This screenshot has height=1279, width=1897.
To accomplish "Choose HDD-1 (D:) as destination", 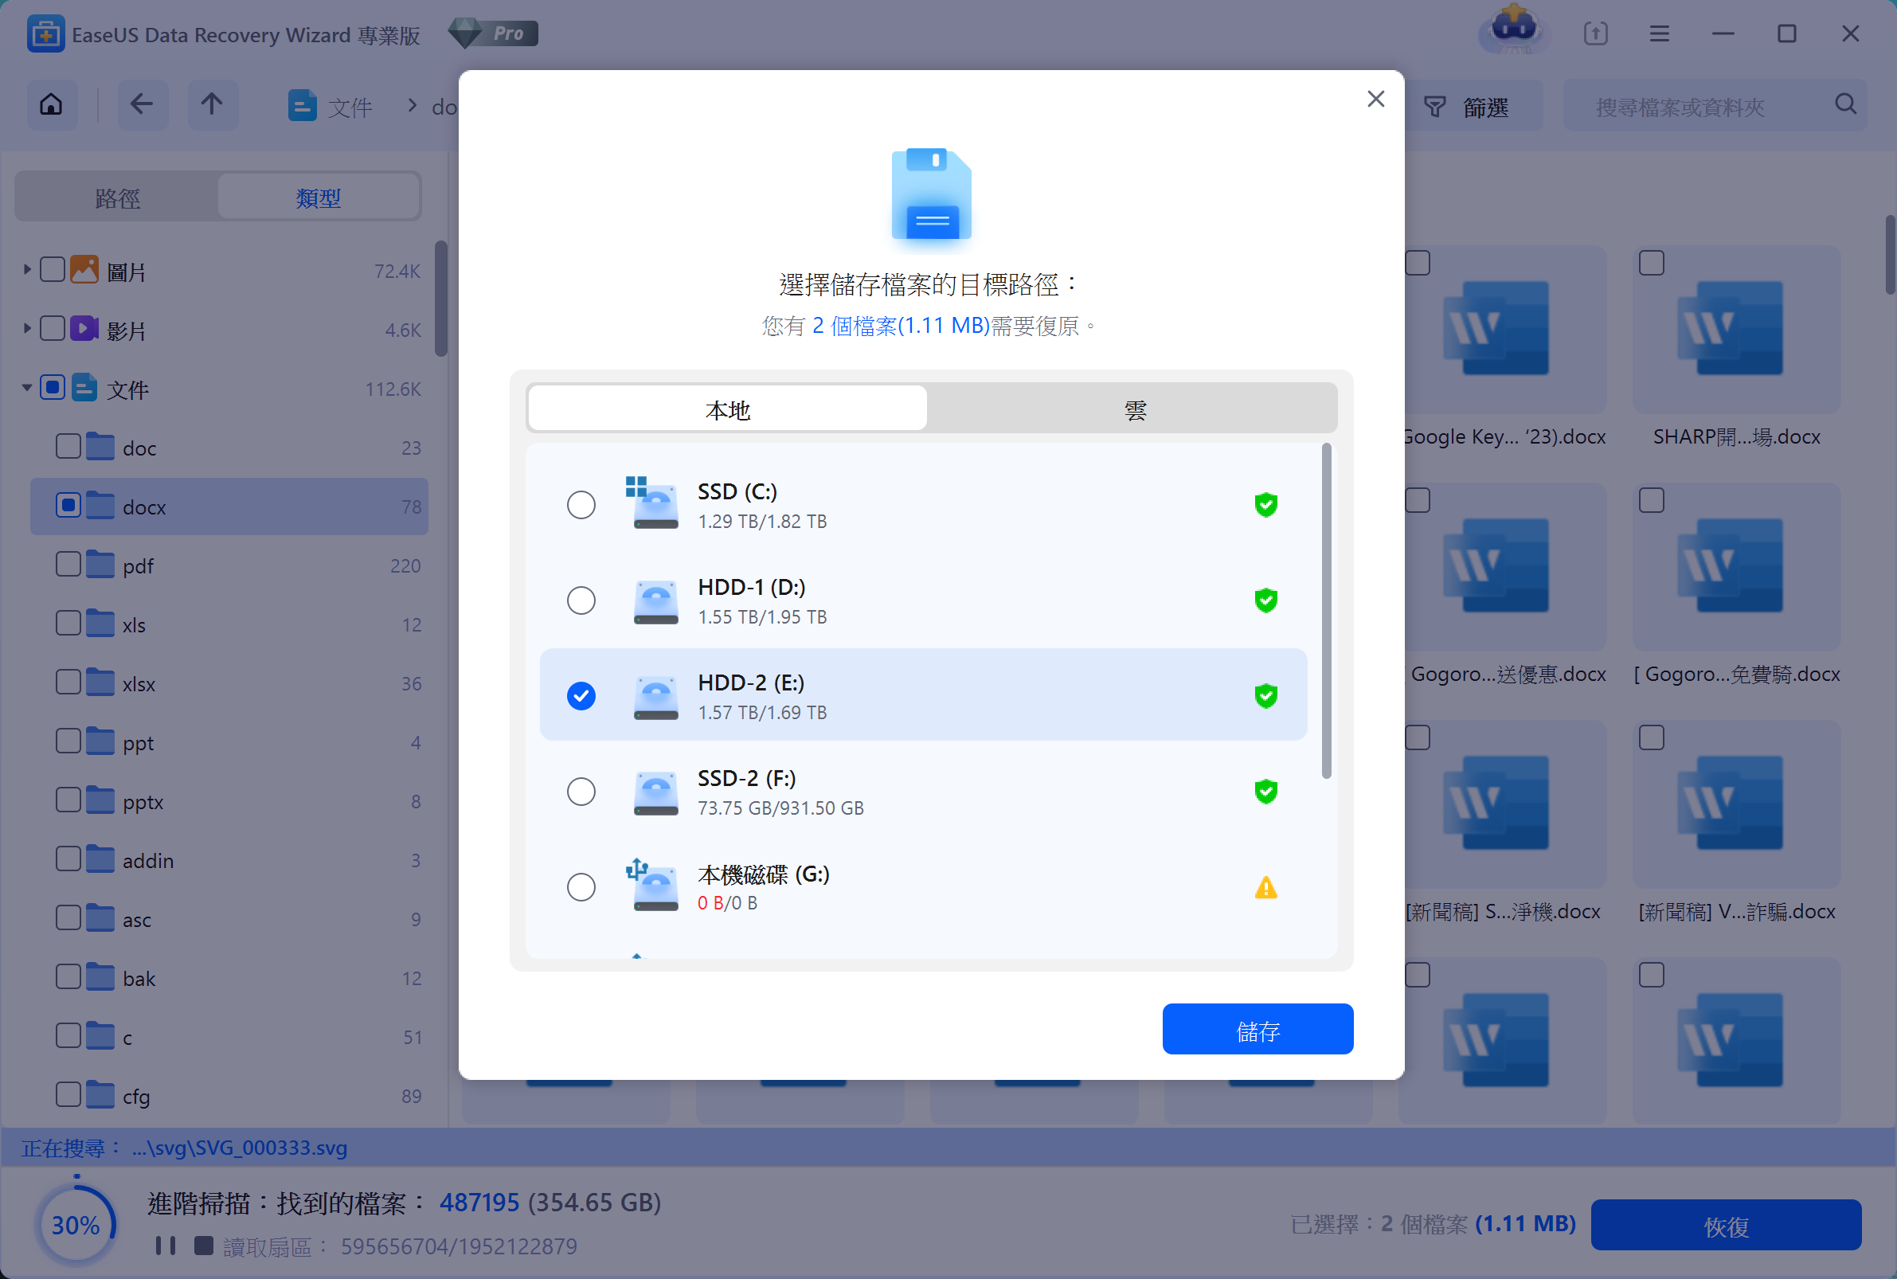I will [581, 600].
